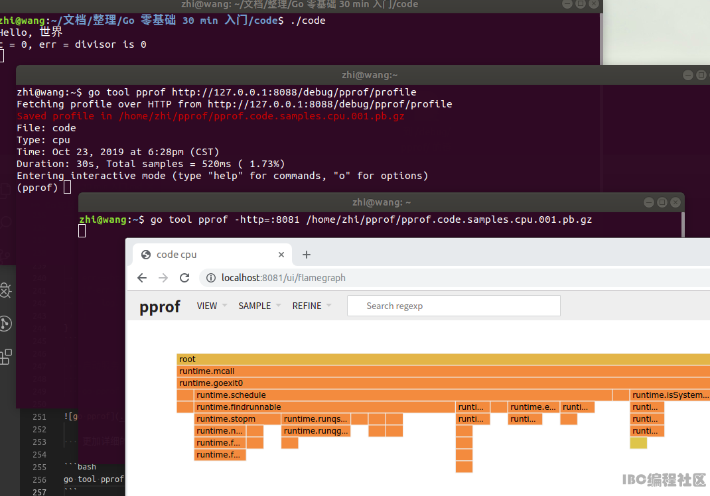Go back in the browser
Viewport: 710px width, 496px height.
(x=142, y=278)
